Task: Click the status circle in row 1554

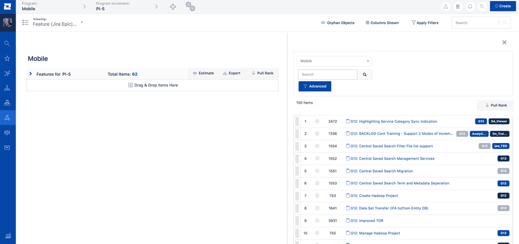Action: pyautogui.click(x=317, y=146)
